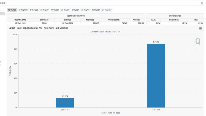Click the PROBABILITIES section header
206x116 pixels.
pos(175,16)
